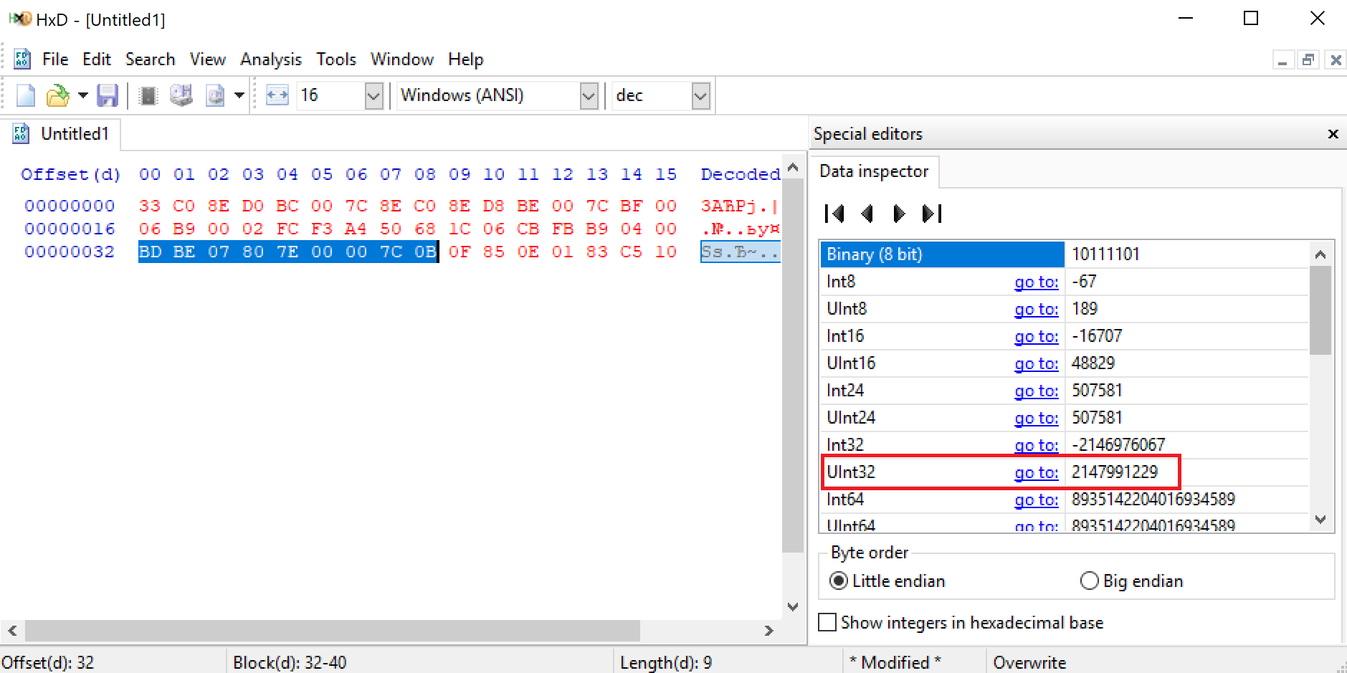Click the Open disk image icon
Image resolution: width=1347 pixels, height=673 pixels.
[x=215, y=95]
